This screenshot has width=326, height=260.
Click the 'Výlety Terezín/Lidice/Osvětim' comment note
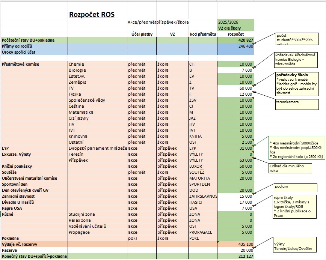296,246
